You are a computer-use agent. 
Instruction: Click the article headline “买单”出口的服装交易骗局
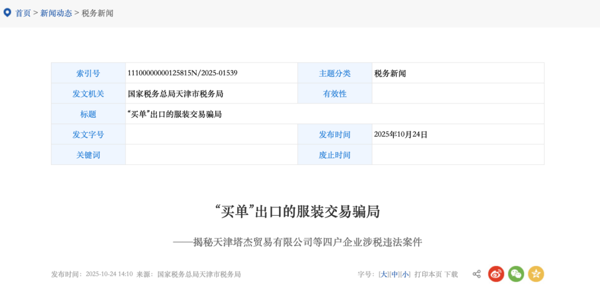pyautogui.click(x=300, y=212)
